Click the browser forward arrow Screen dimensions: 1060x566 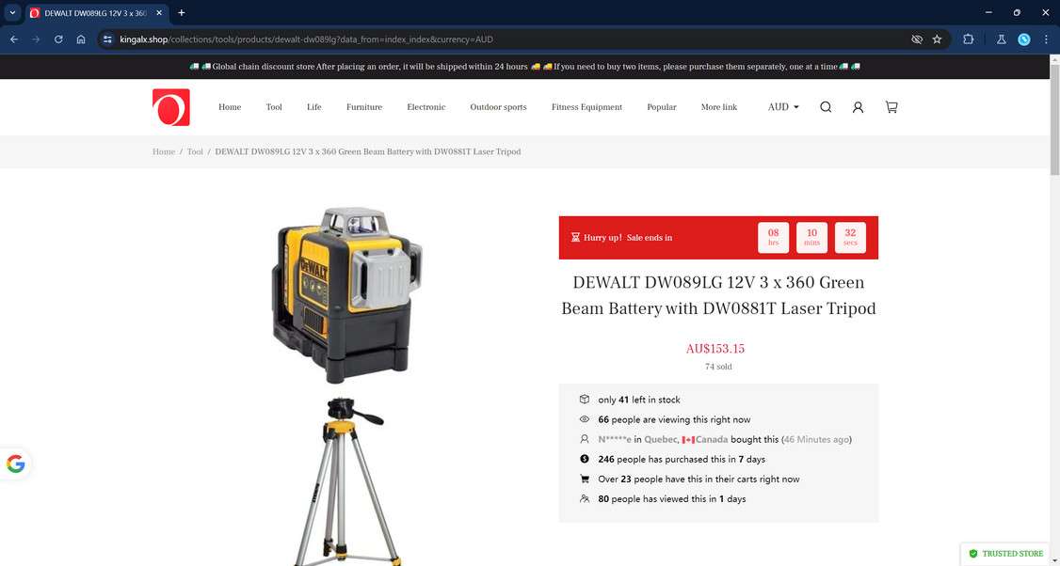36,39
